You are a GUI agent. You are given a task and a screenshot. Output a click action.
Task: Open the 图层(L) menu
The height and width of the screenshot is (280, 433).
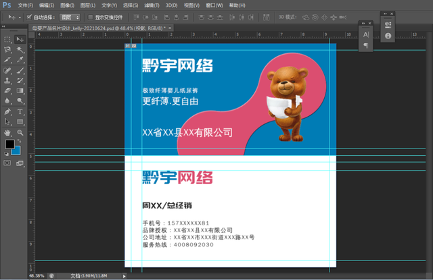(88, 5)
